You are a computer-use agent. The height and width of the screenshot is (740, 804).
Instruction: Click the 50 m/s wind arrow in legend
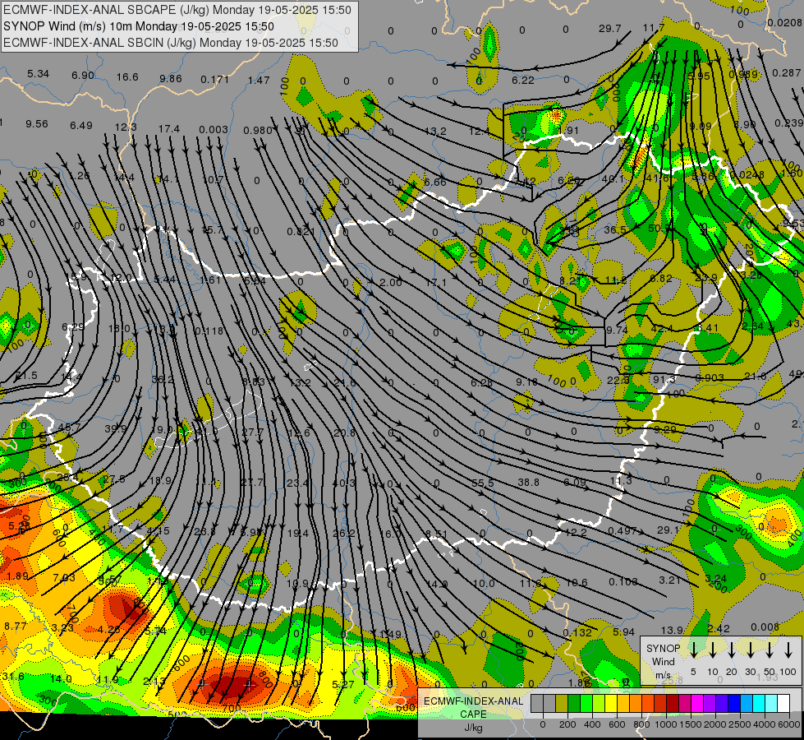pyautogui.click(x=770, y=650)
